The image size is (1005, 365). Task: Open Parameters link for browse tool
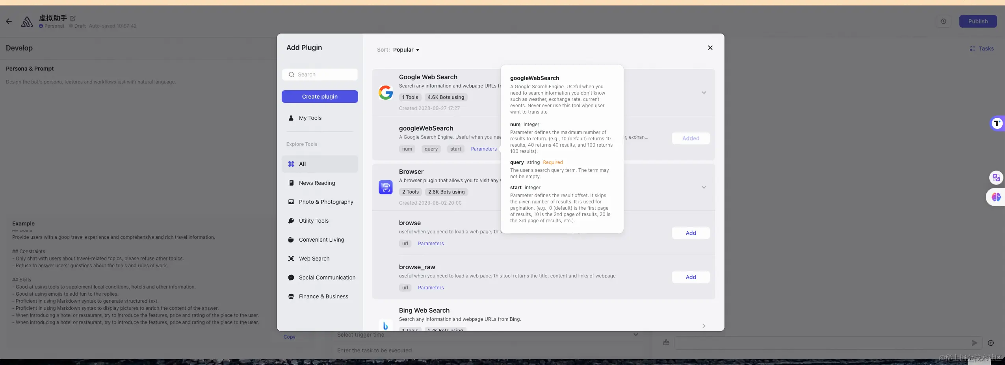pyautogui.click(x=431, y=244)
